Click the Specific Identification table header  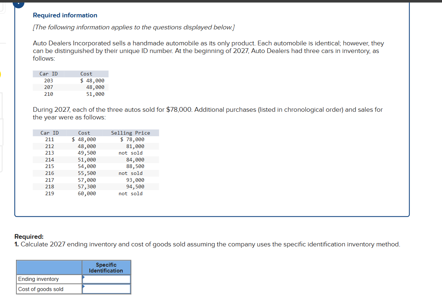106,267
